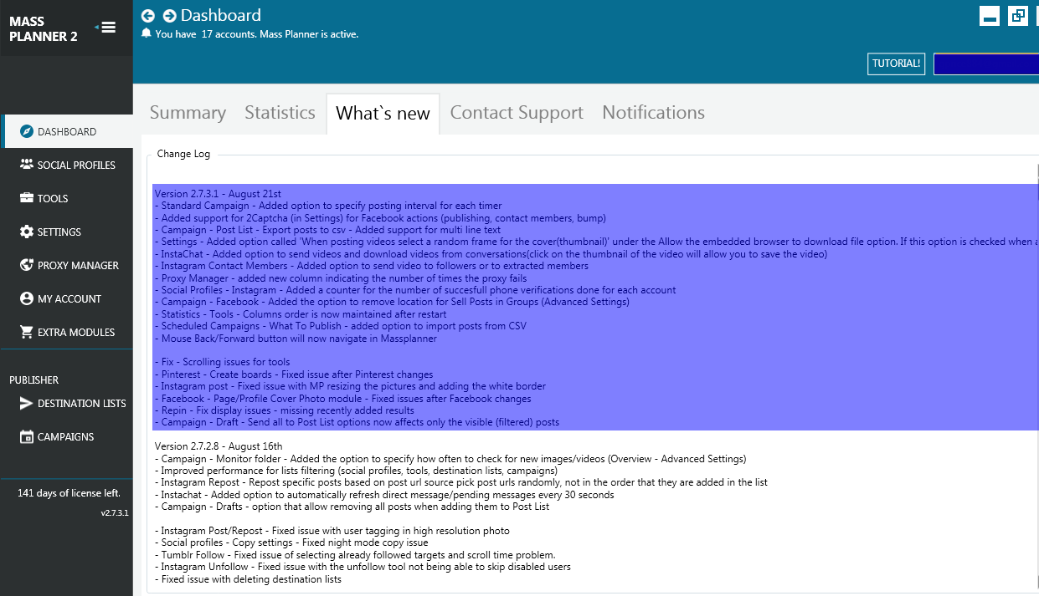Open Destination Lists via paper plane icon

click(x=26, y=403)
